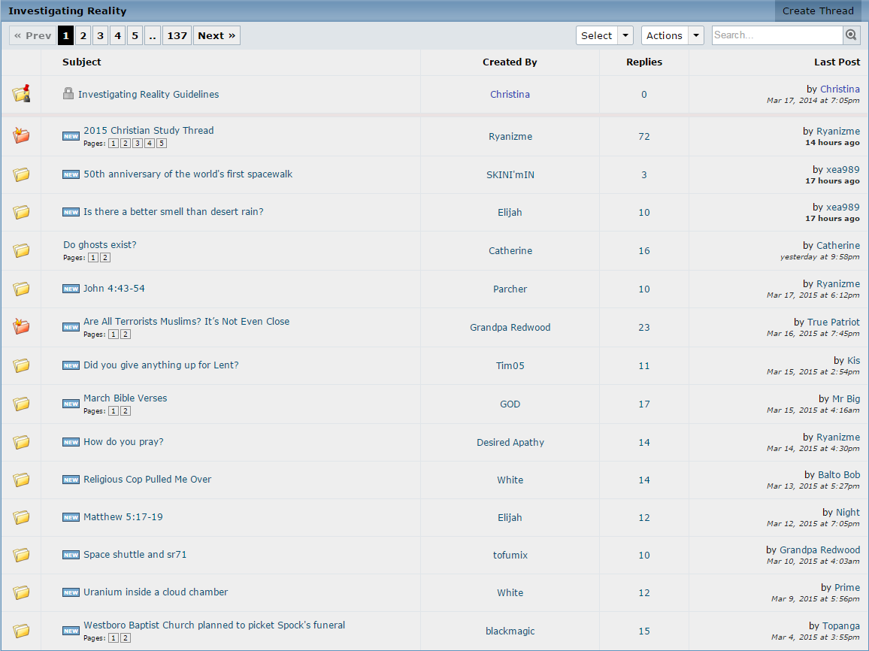Click NEW badge beside Uranium inside a cloud chamber
This screenshot has height=651, width=869.
pyautogui.click(x=71, y=592)
